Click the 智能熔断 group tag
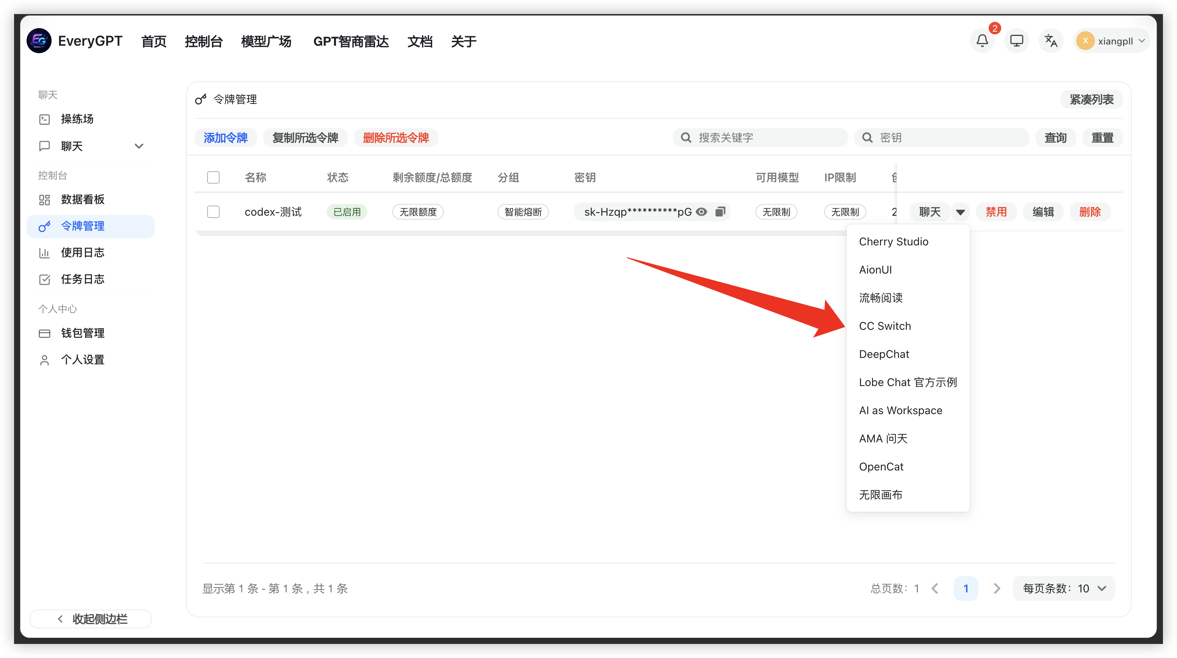The image size is (1177, 658). 523,211
